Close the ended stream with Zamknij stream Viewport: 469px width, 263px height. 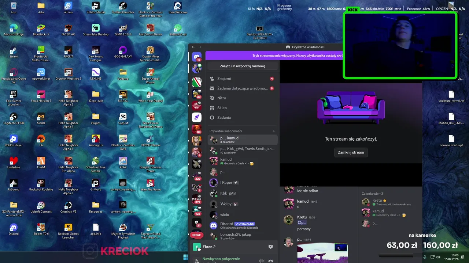click(x=351, y=152)
